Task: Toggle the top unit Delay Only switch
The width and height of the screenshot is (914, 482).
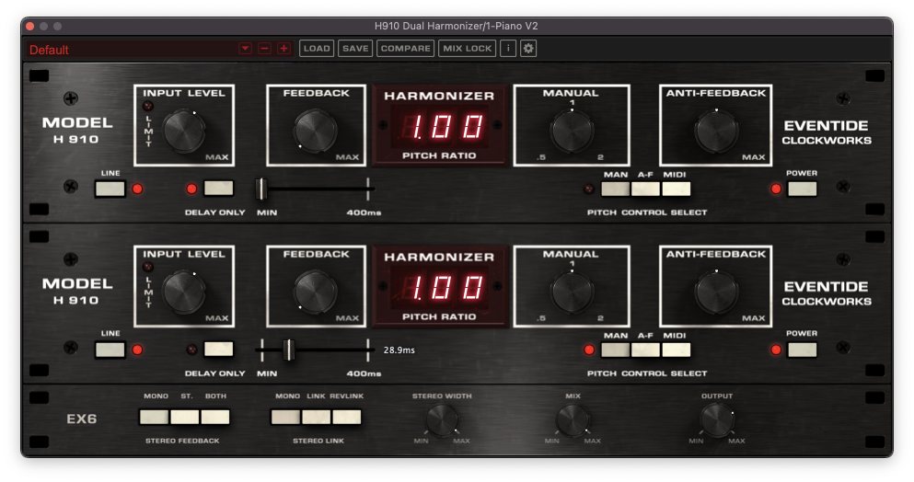Action: point(218,189)
